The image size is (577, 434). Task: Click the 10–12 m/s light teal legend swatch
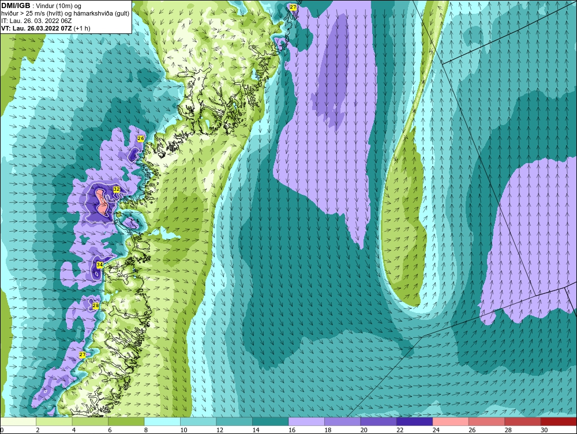(198, 421)
